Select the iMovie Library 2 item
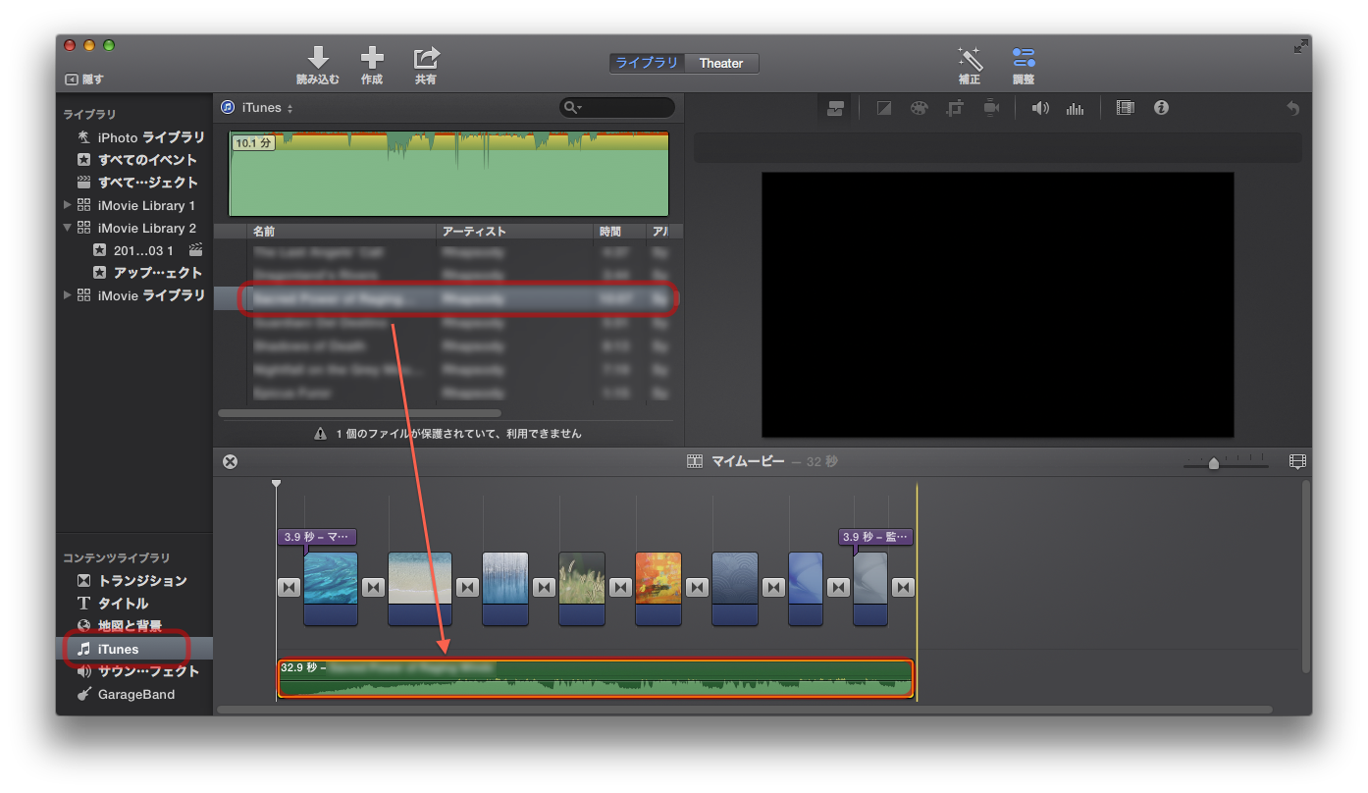 click(136, 228)
